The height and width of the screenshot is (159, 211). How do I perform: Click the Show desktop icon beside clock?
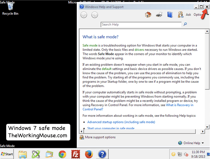(x=209, y=154)
